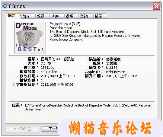Click the 懶貓音樂論壇 orange watermark

click(x=110, y=128)
